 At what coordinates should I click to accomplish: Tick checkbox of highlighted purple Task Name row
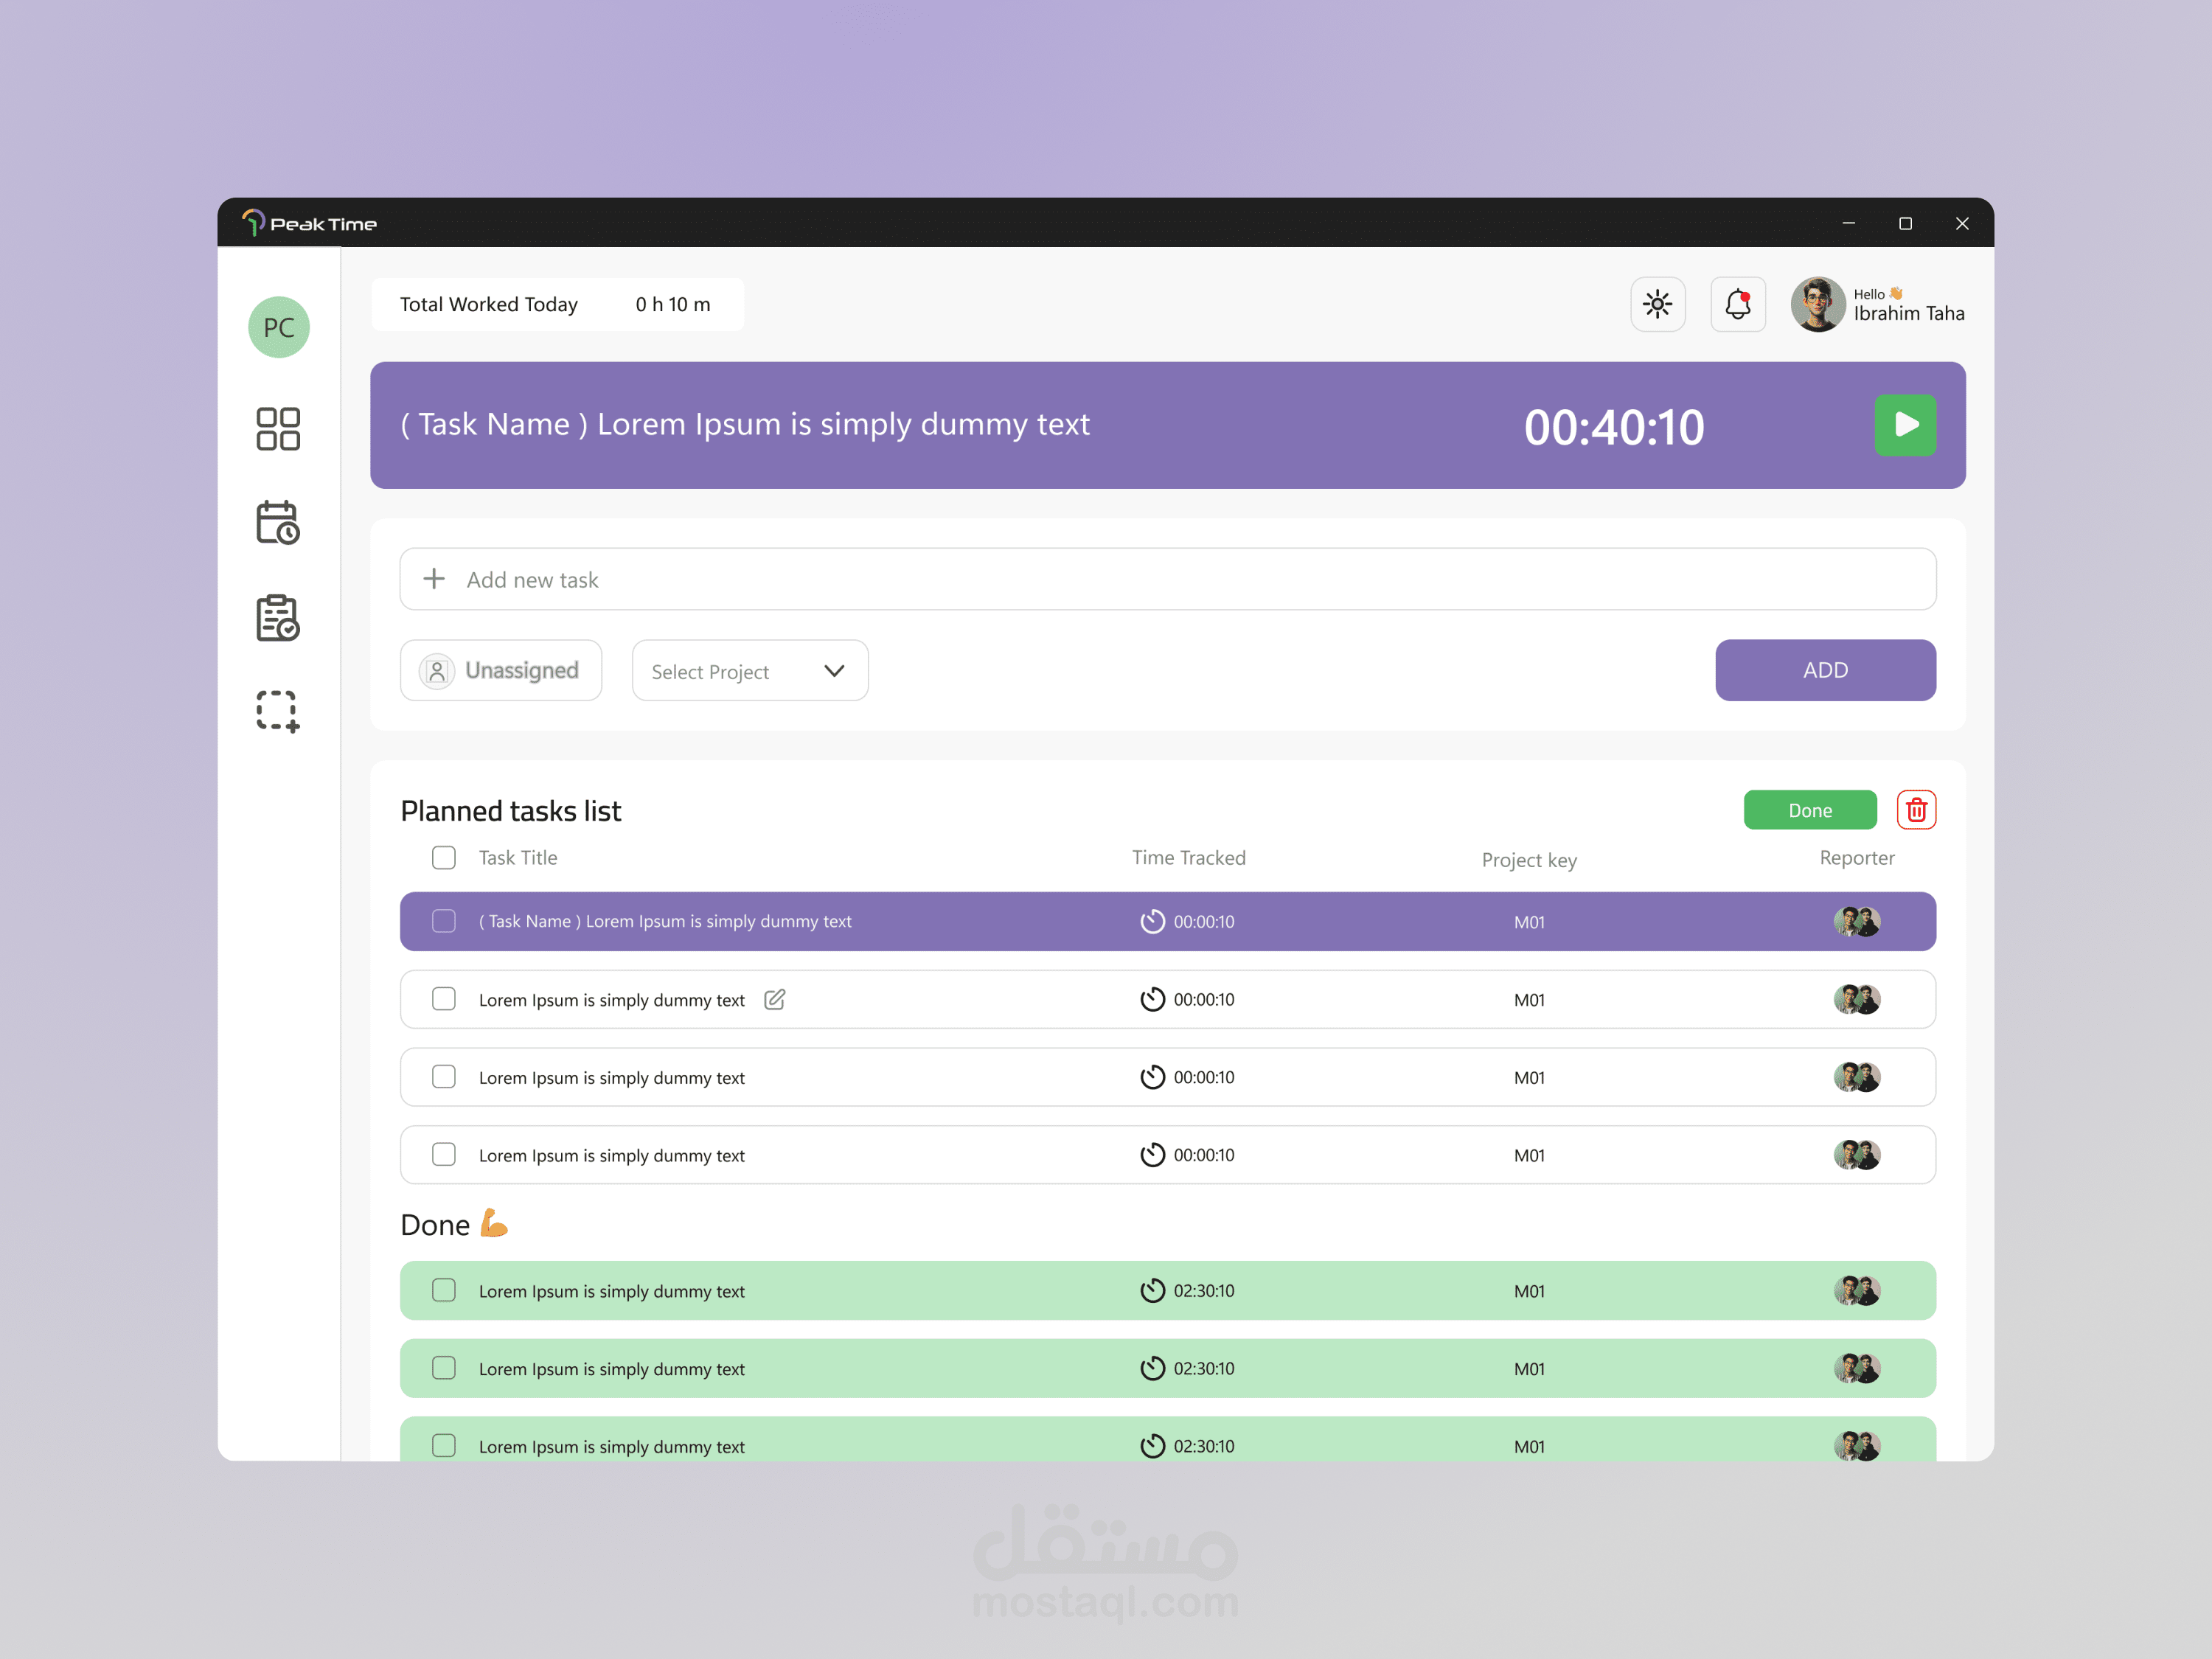point(444,921)
